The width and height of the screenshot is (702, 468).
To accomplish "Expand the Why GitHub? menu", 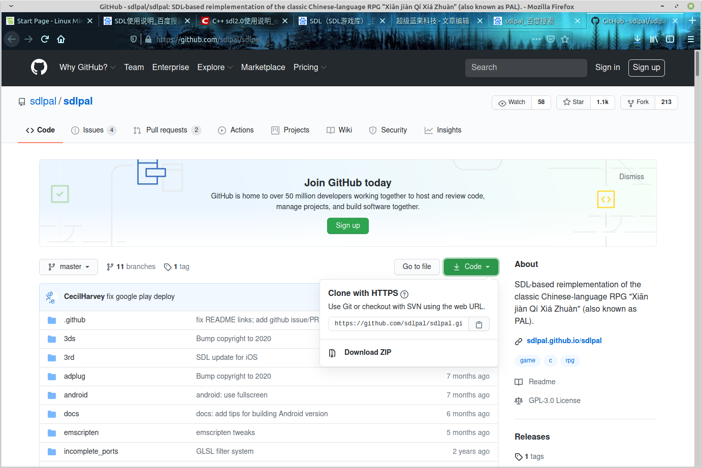I will tap(87, 67).
